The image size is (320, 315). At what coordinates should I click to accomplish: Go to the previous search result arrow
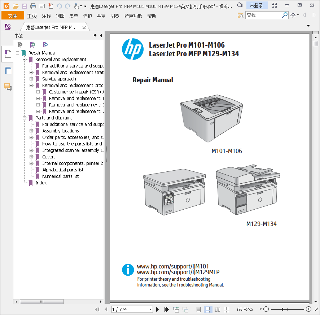(304, 15)
